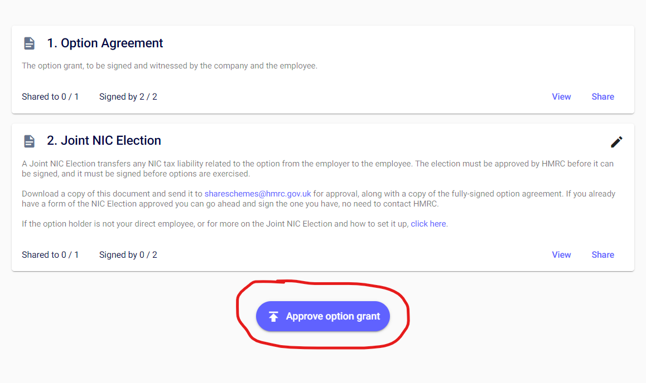The height and width of the screenshot is (383, 646).
Task: Share the Option Agreement document
Action: [602, 97]
